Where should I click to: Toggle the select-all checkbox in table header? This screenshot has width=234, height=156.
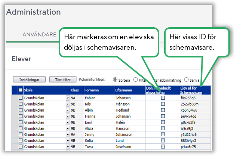21,90
